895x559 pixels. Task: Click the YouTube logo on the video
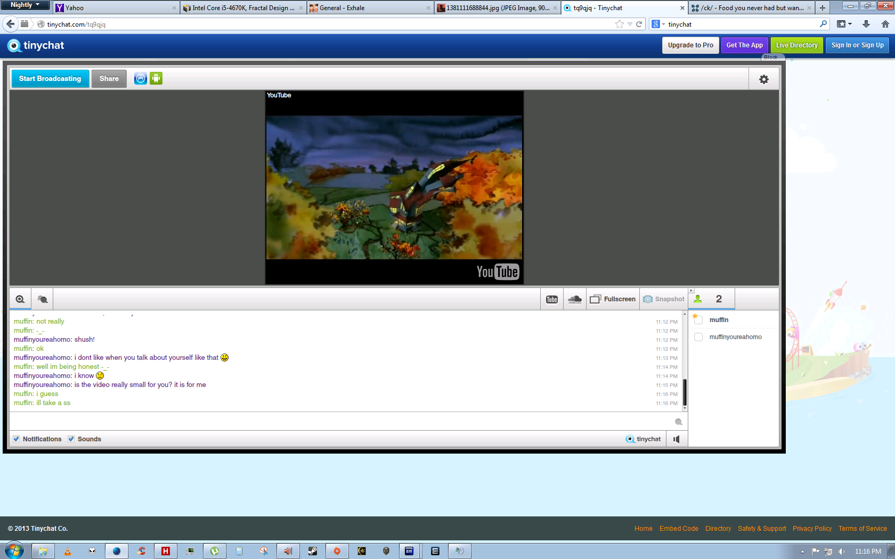498,272
